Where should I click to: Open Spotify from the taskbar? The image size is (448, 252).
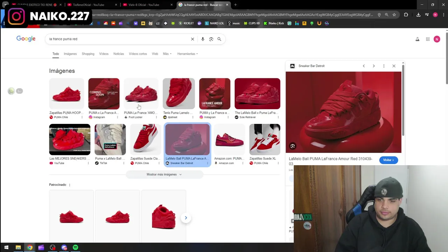pyautogui.click(x=75, y=247)
